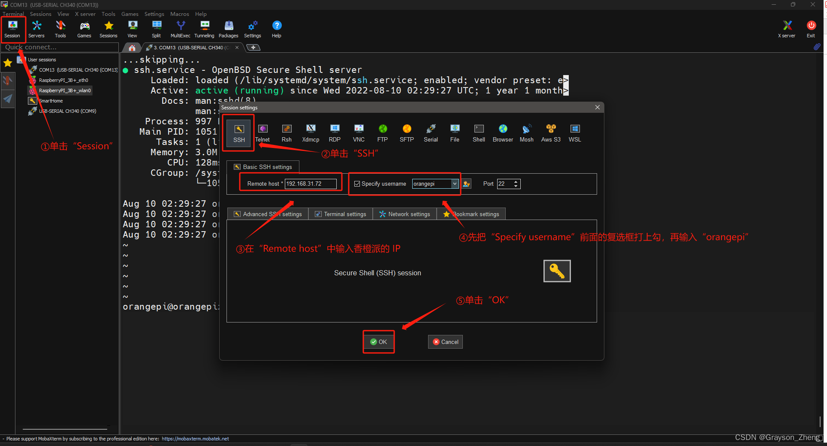Select the FTP session type
Image resolution: width=827 pixels, height=446 pixels.
(x=383, y=133)
